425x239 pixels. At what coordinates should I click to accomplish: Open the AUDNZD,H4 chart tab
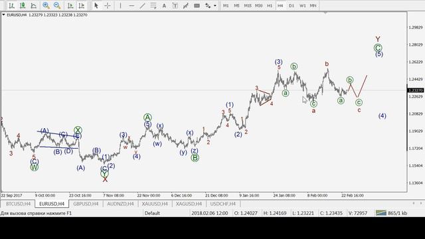tap(120, 204)
